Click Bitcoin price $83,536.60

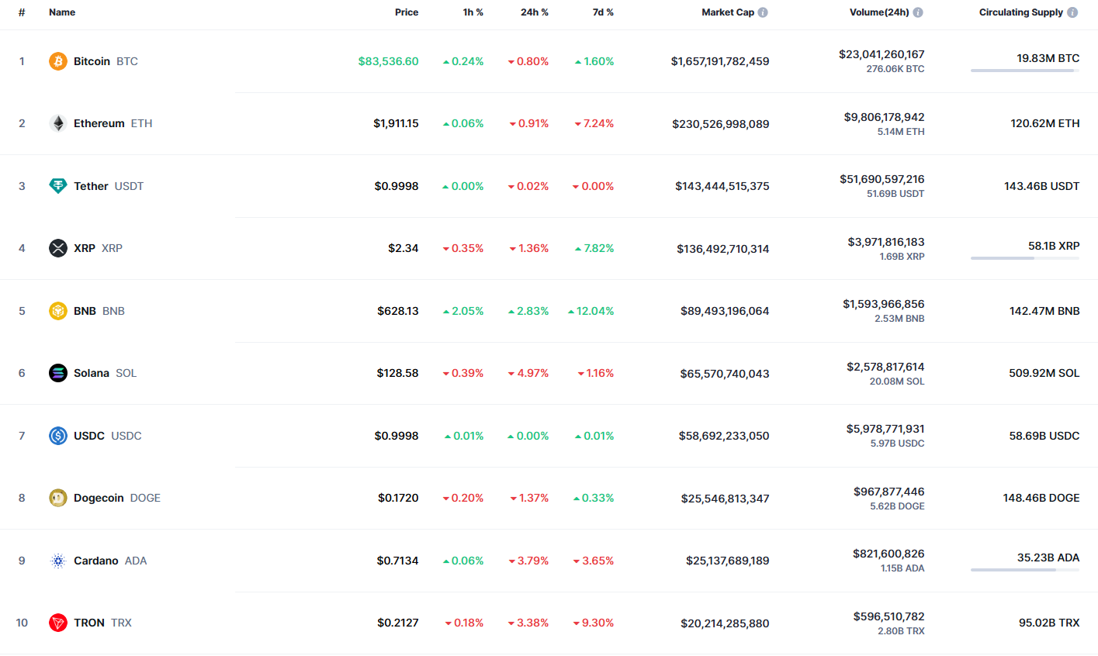pos(388,61)
